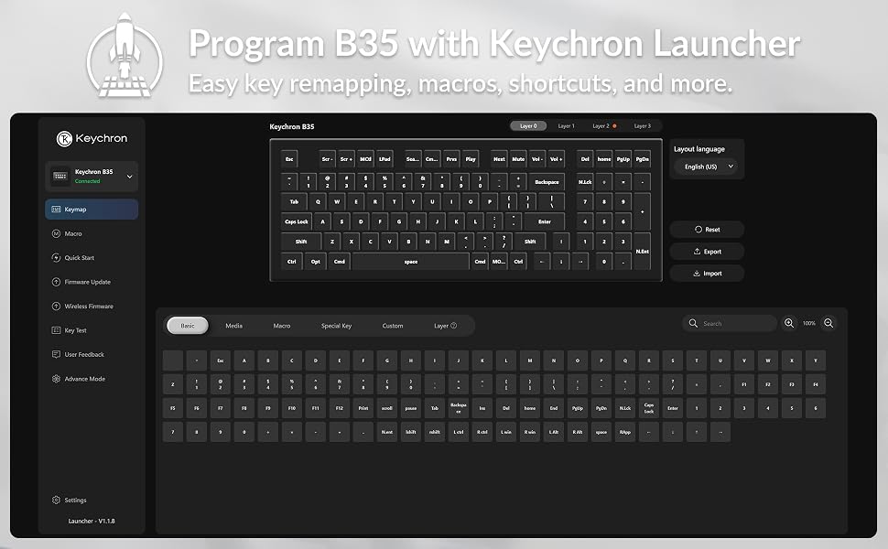
Task: Select the Layer 0 tab
Action: point(528,126)
